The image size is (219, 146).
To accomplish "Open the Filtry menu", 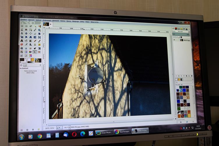I will tap(82, 22).
